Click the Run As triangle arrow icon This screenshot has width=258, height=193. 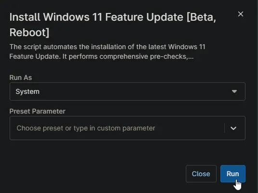point(234,91)
